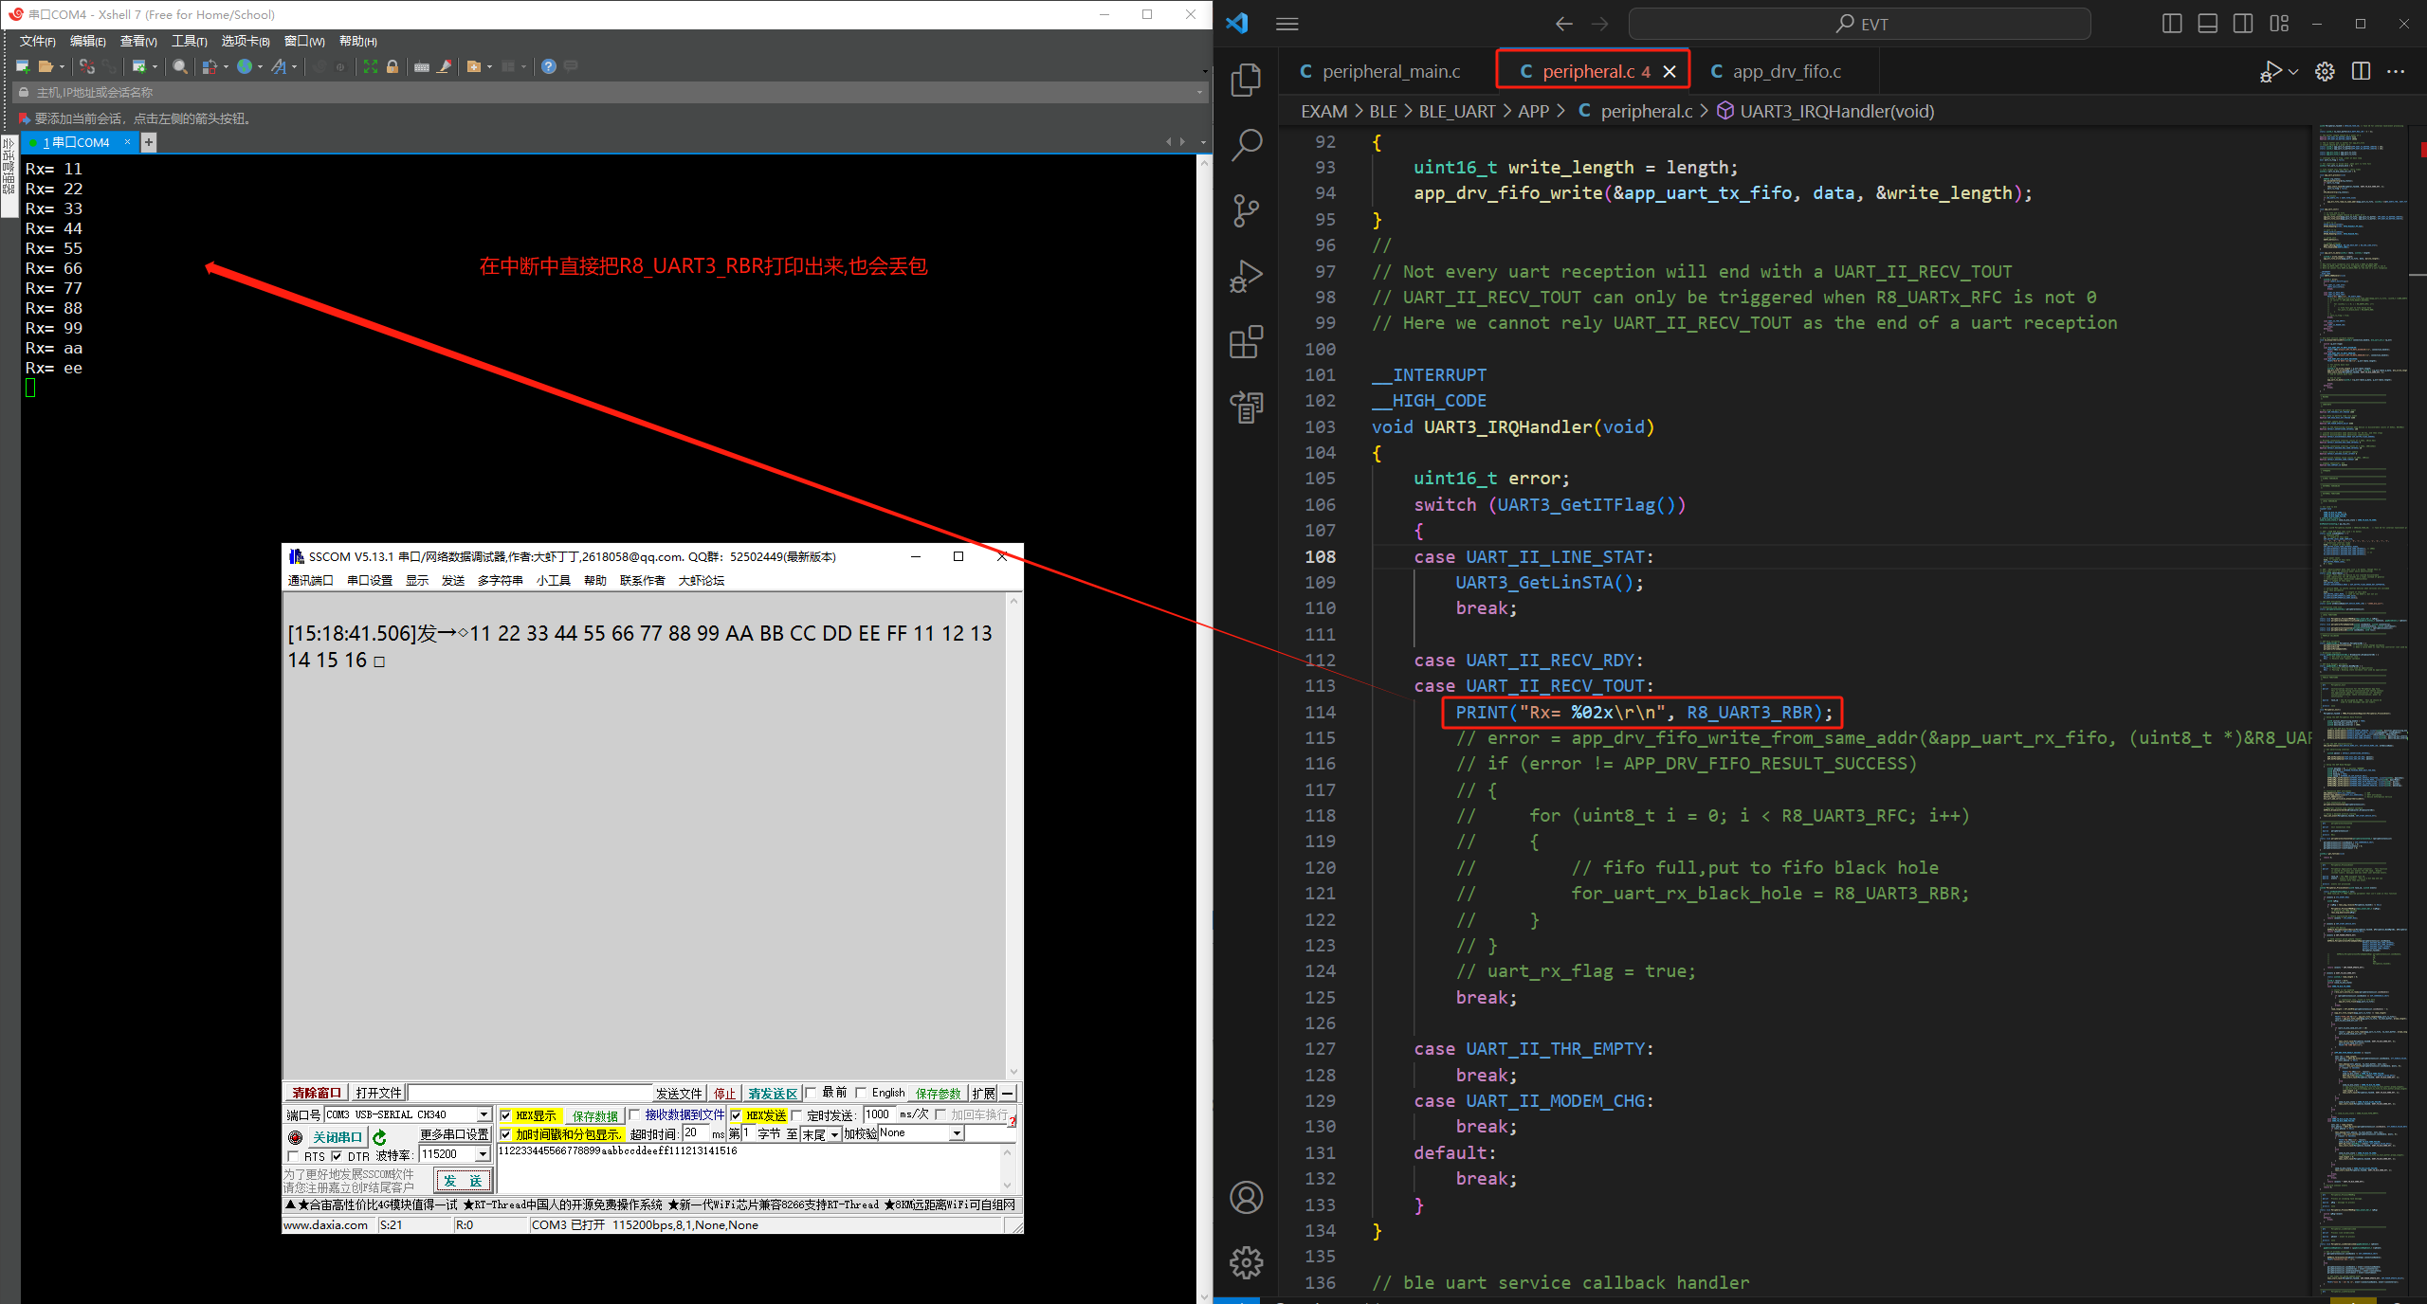Enable 接收数据到文件 checkbox
The height and width of the screenshot is (1304, 2427).
coord(634,1114)
